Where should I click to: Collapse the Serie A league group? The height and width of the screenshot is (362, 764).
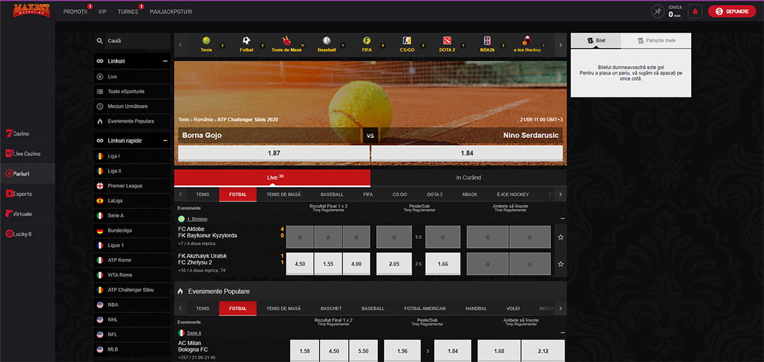(562, 332)
